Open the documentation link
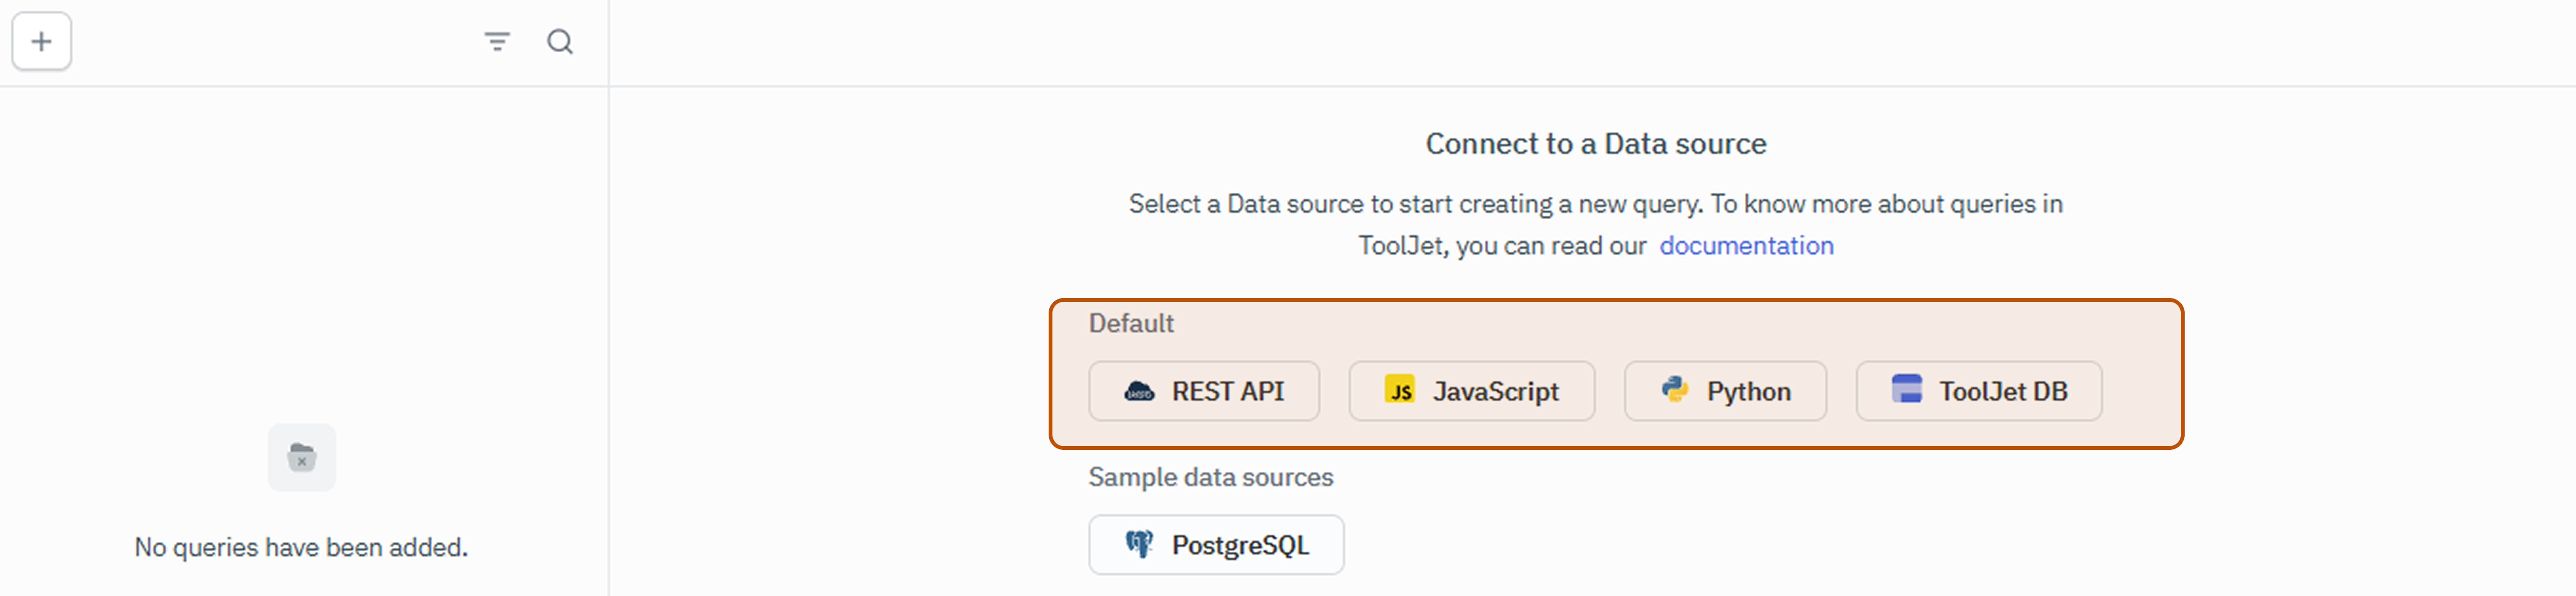 pos(1746,244)
